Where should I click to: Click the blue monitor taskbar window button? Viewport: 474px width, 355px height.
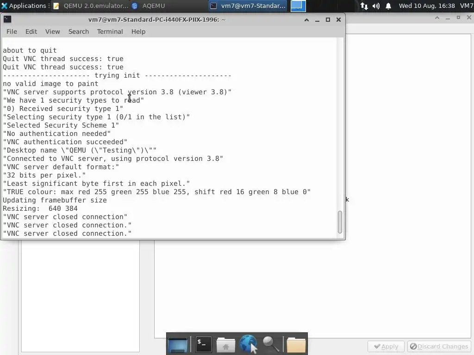pyautogui.click(x=298, y=6)
